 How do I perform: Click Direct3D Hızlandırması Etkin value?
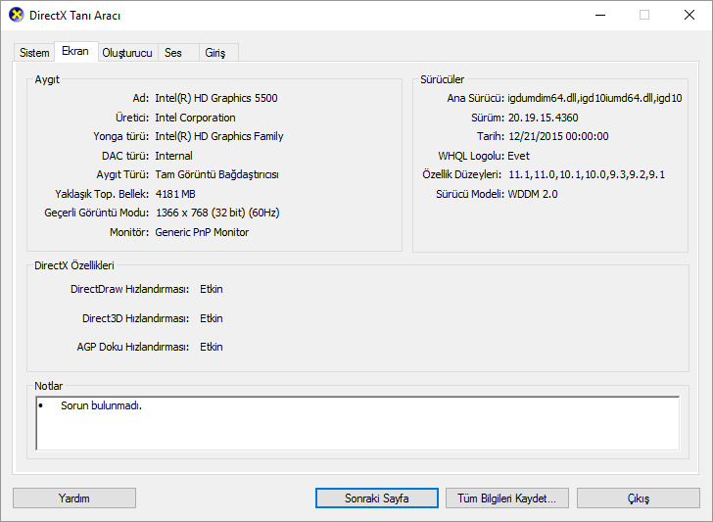coord(212,318)
